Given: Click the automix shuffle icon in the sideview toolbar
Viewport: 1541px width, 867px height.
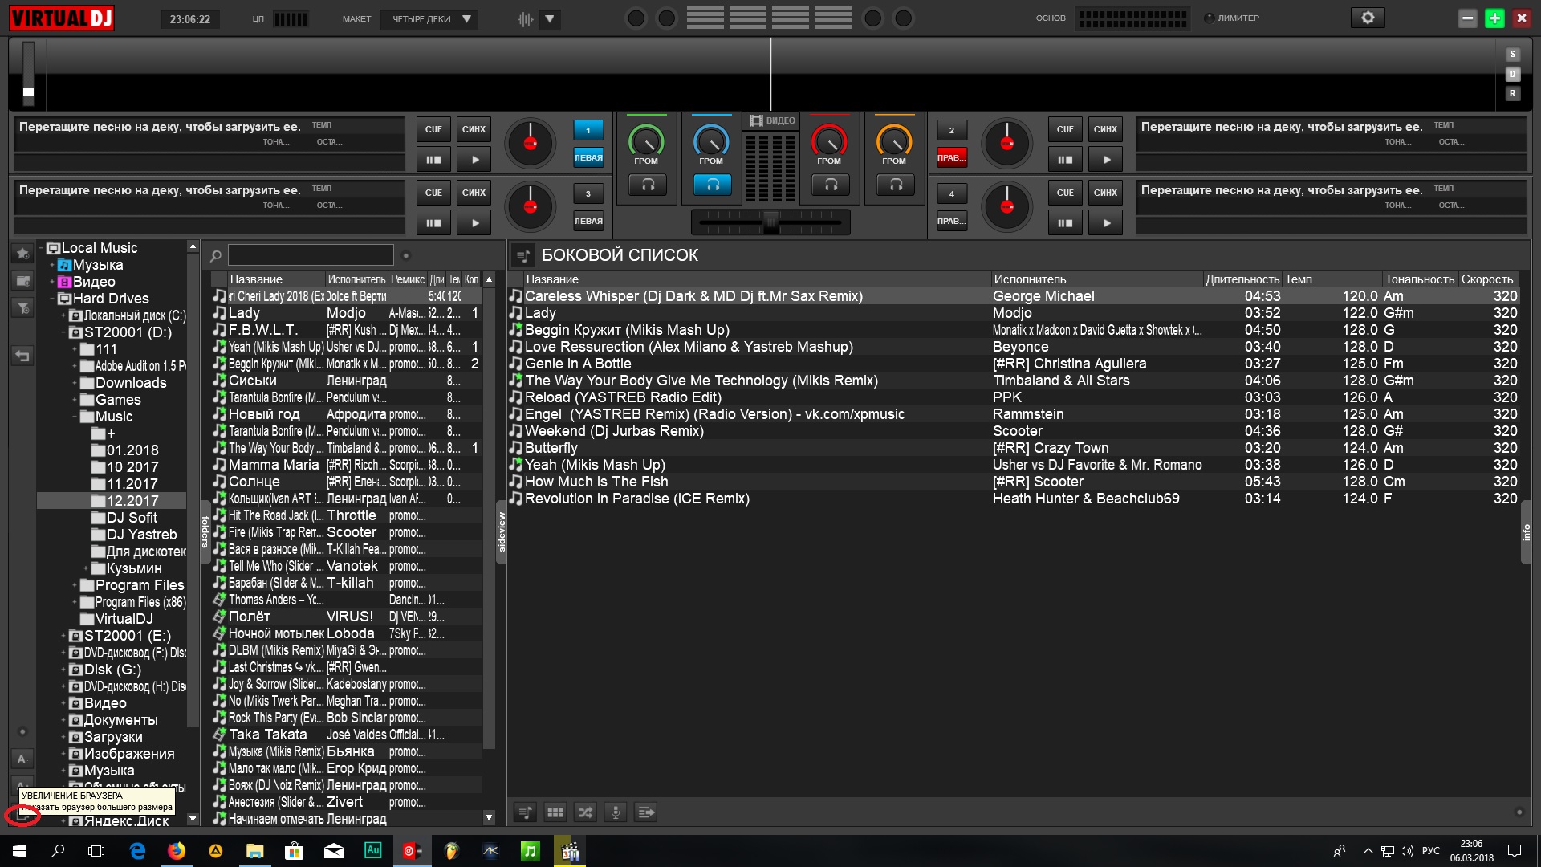Looking at the screenshot, I should [585, 812].
